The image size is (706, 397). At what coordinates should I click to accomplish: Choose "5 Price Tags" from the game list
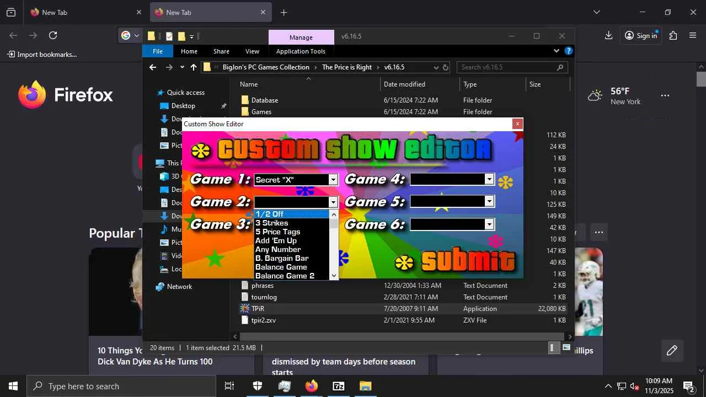(292, 232)
